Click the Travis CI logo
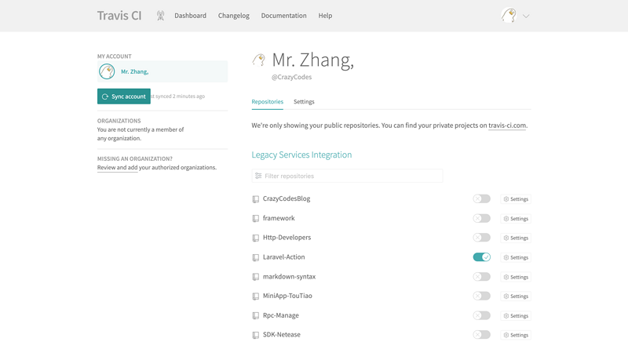The width and height of the screenshot is (628, 342). tap(119, 16)
